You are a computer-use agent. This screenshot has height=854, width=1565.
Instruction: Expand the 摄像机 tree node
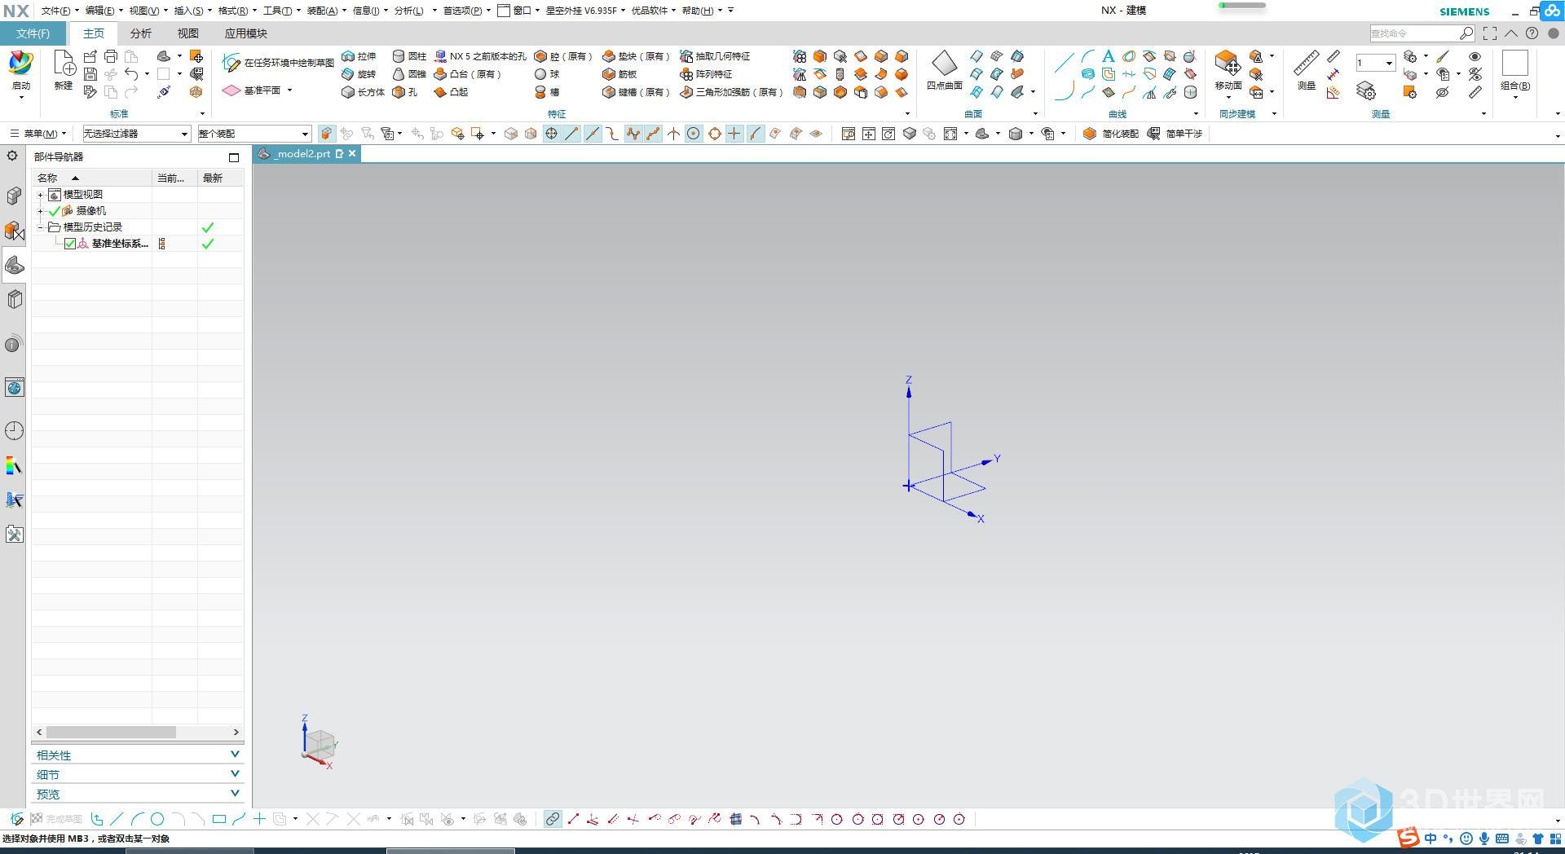click(40, 211)
